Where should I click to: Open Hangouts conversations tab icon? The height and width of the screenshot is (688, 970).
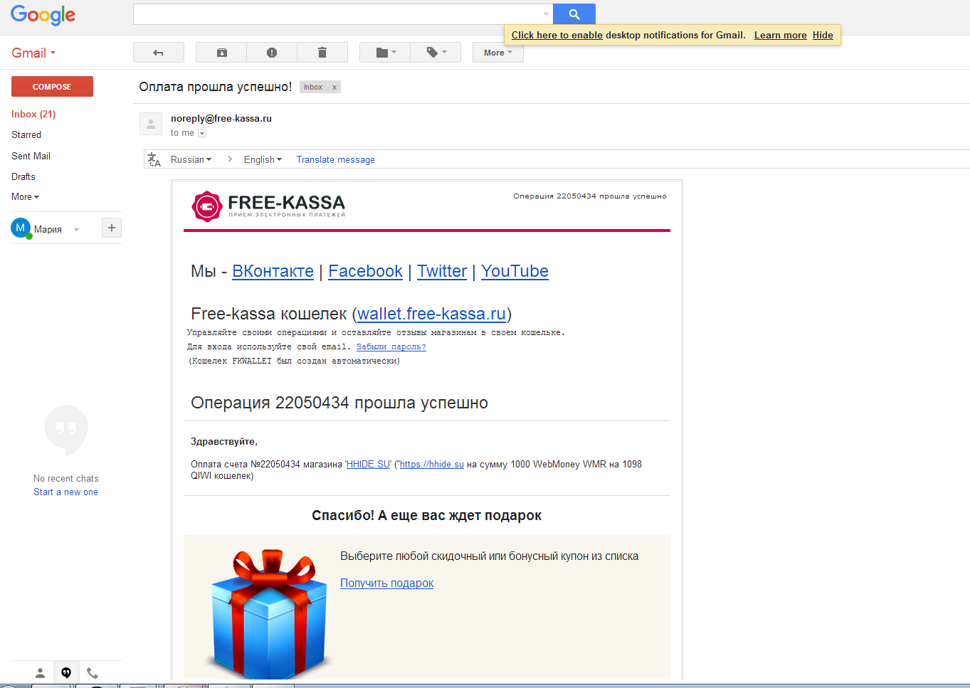[x=66, y=672]
